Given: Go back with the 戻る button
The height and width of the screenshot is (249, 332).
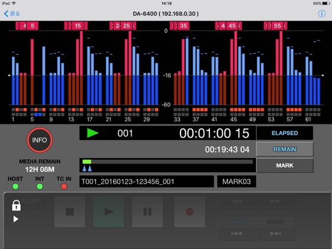Looking at the screenshot, I should 12,14.
